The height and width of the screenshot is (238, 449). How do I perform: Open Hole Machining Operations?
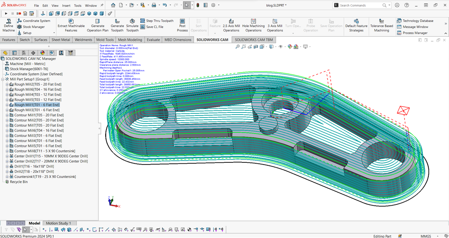(253, 25)
